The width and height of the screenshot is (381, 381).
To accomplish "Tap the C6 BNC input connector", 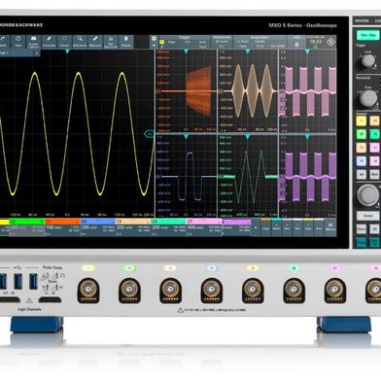I will pos(294,290).
